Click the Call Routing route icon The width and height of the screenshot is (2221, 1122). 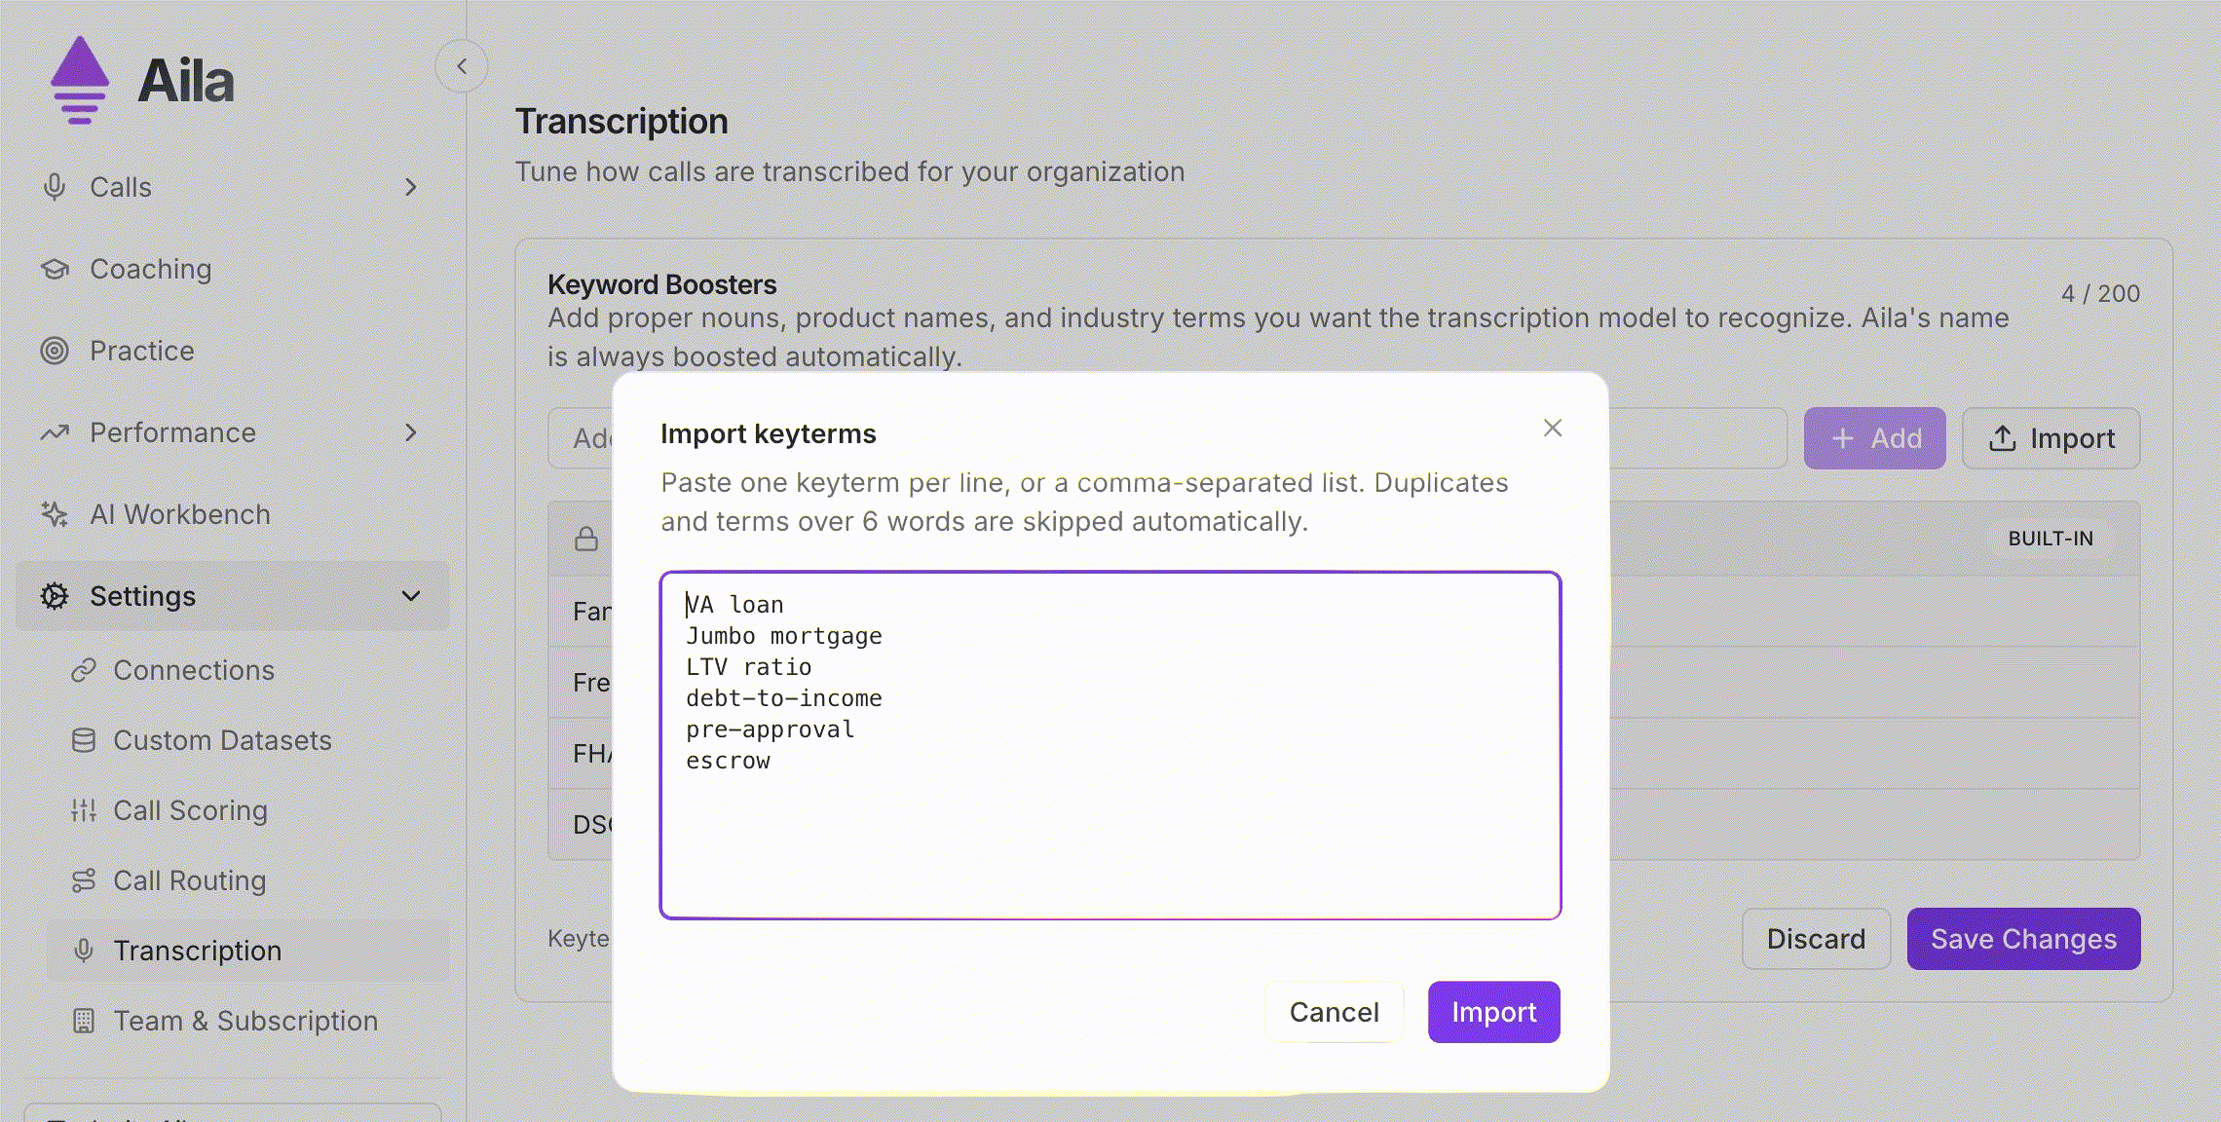pos(84,880)
